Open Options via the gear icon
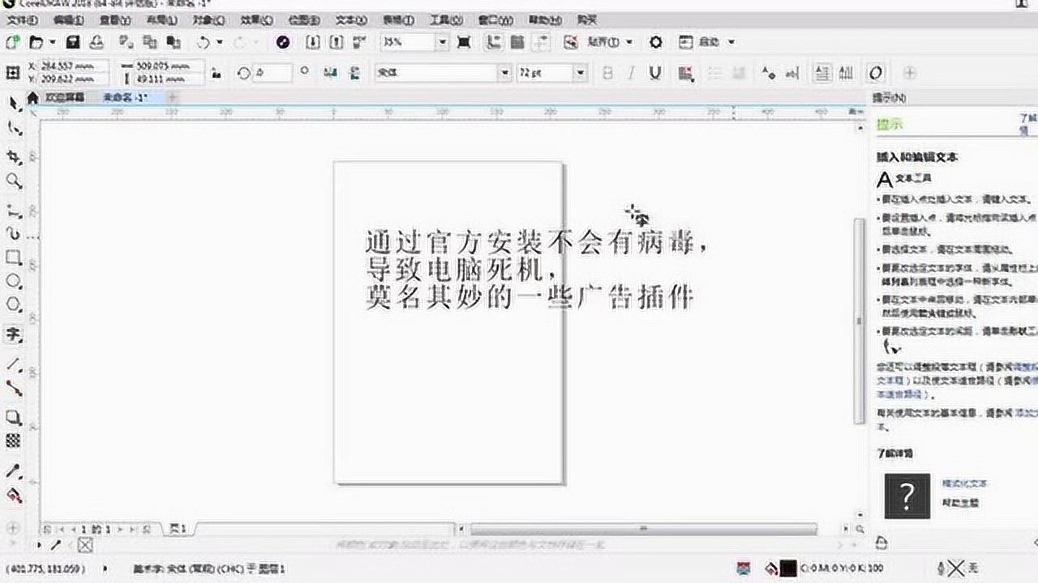 click(656, 41)
